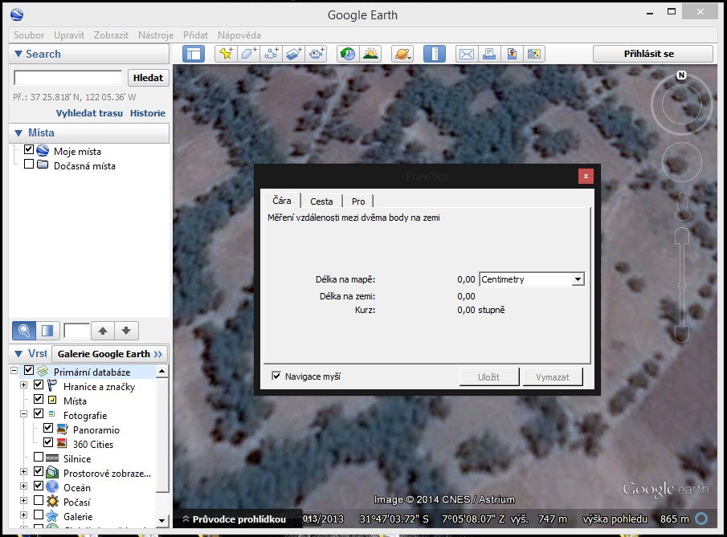Screen dimensions: 727x537
Task: Click the Vyhledat trasu link
Action: pos(89,113)
